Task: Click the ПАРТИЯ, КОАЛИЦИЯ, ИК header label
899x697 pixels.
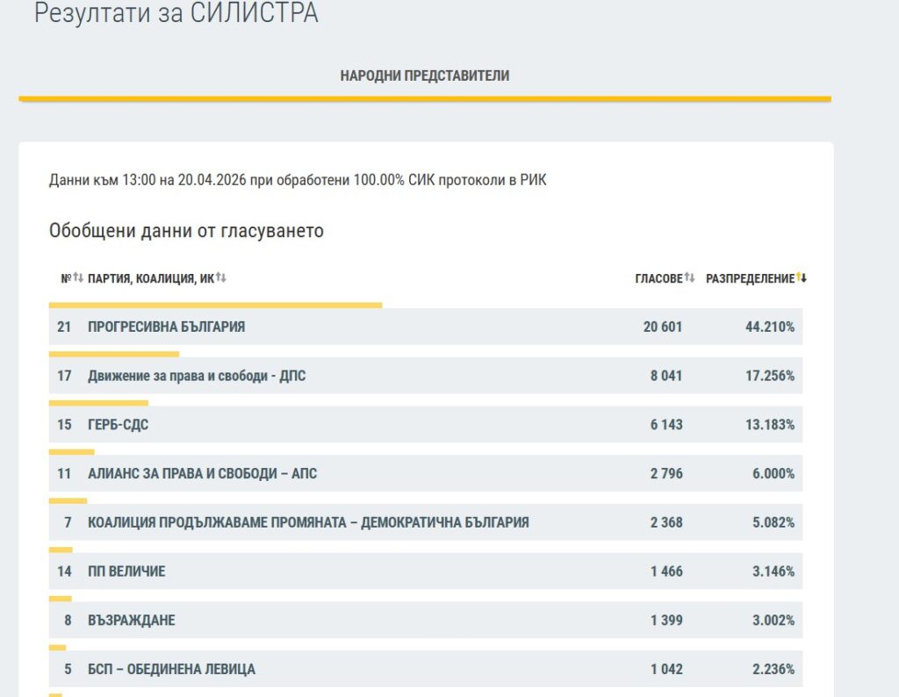Action: [151, 278]
